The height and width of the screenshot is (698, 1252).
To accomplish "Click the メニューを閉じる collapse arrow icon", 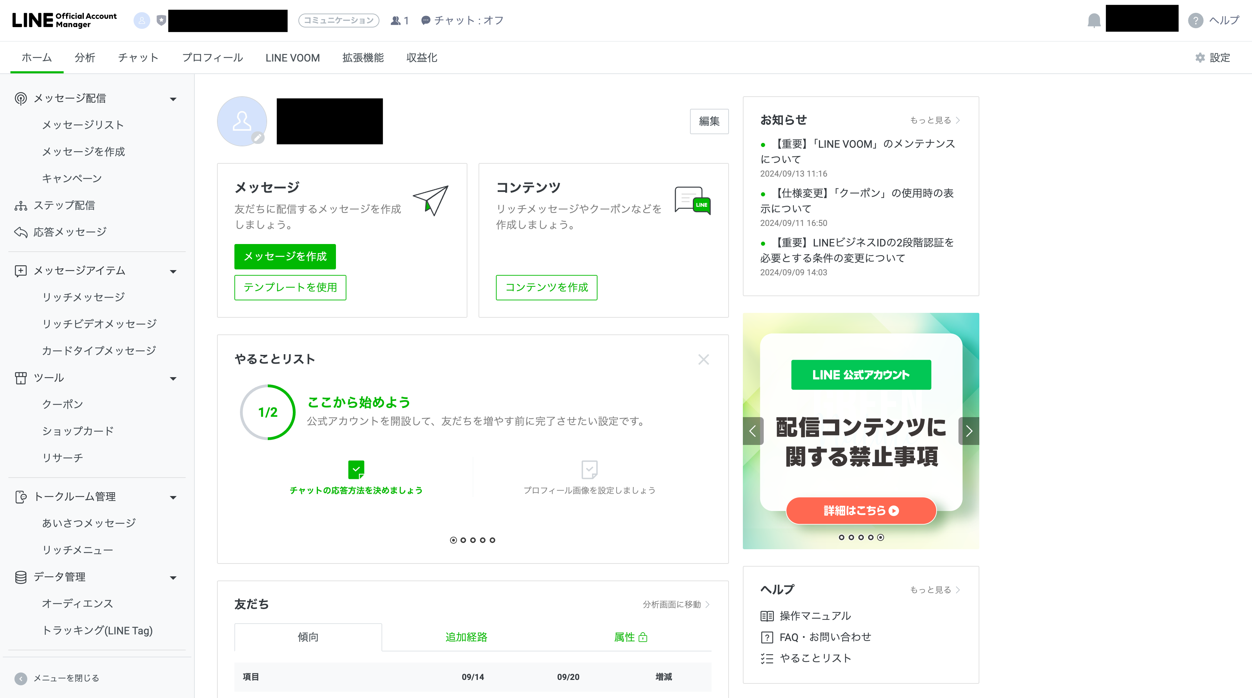I will coord(21,678).
